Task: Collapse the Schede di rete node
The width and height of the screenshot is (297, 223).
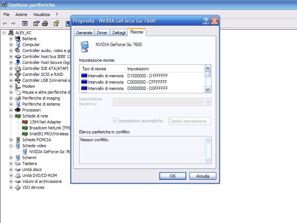Action: [x=11, y=116]
